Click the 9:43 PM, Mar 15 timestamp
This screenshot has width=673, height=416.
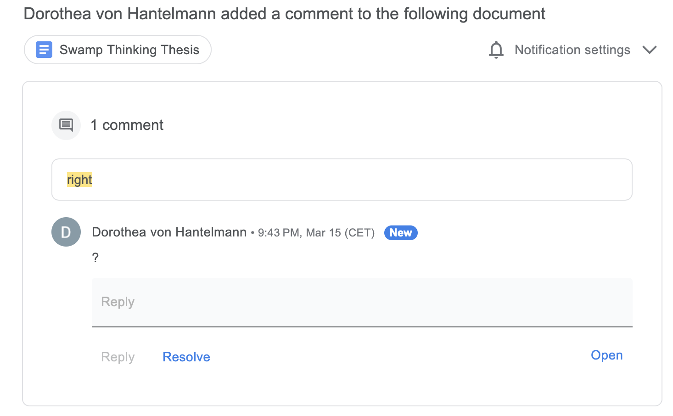pos(316,233)
